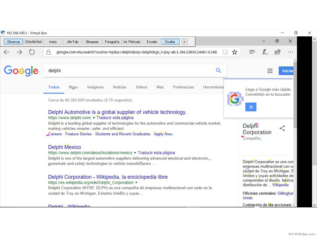This screenshot has width=317, height=237.
Task: Open the Feature Stories sitelink
Action: click(x=78, y=134)
